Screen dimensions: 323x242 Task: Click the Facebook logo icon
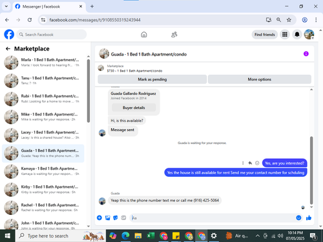pyautogui.click(x=9, y=34)
